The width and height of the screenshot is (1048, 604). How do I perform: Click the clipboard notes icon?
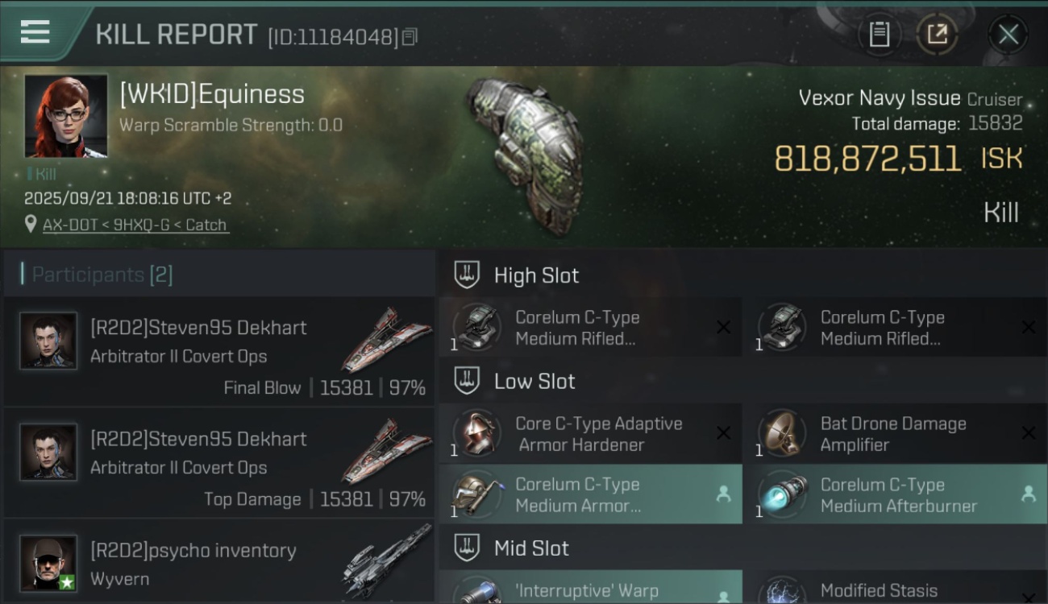tap(879, 34)
